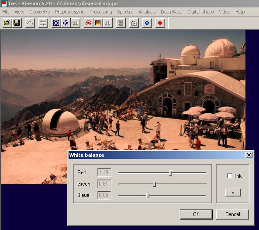259x230 pixels.
Task: Click the Red channel slider handle
Action: coord(171,173)
